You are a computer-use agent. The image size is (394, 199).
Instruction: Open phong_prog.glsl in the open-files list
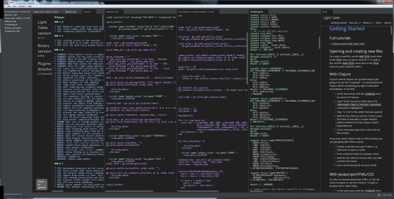tap(13, 28)
